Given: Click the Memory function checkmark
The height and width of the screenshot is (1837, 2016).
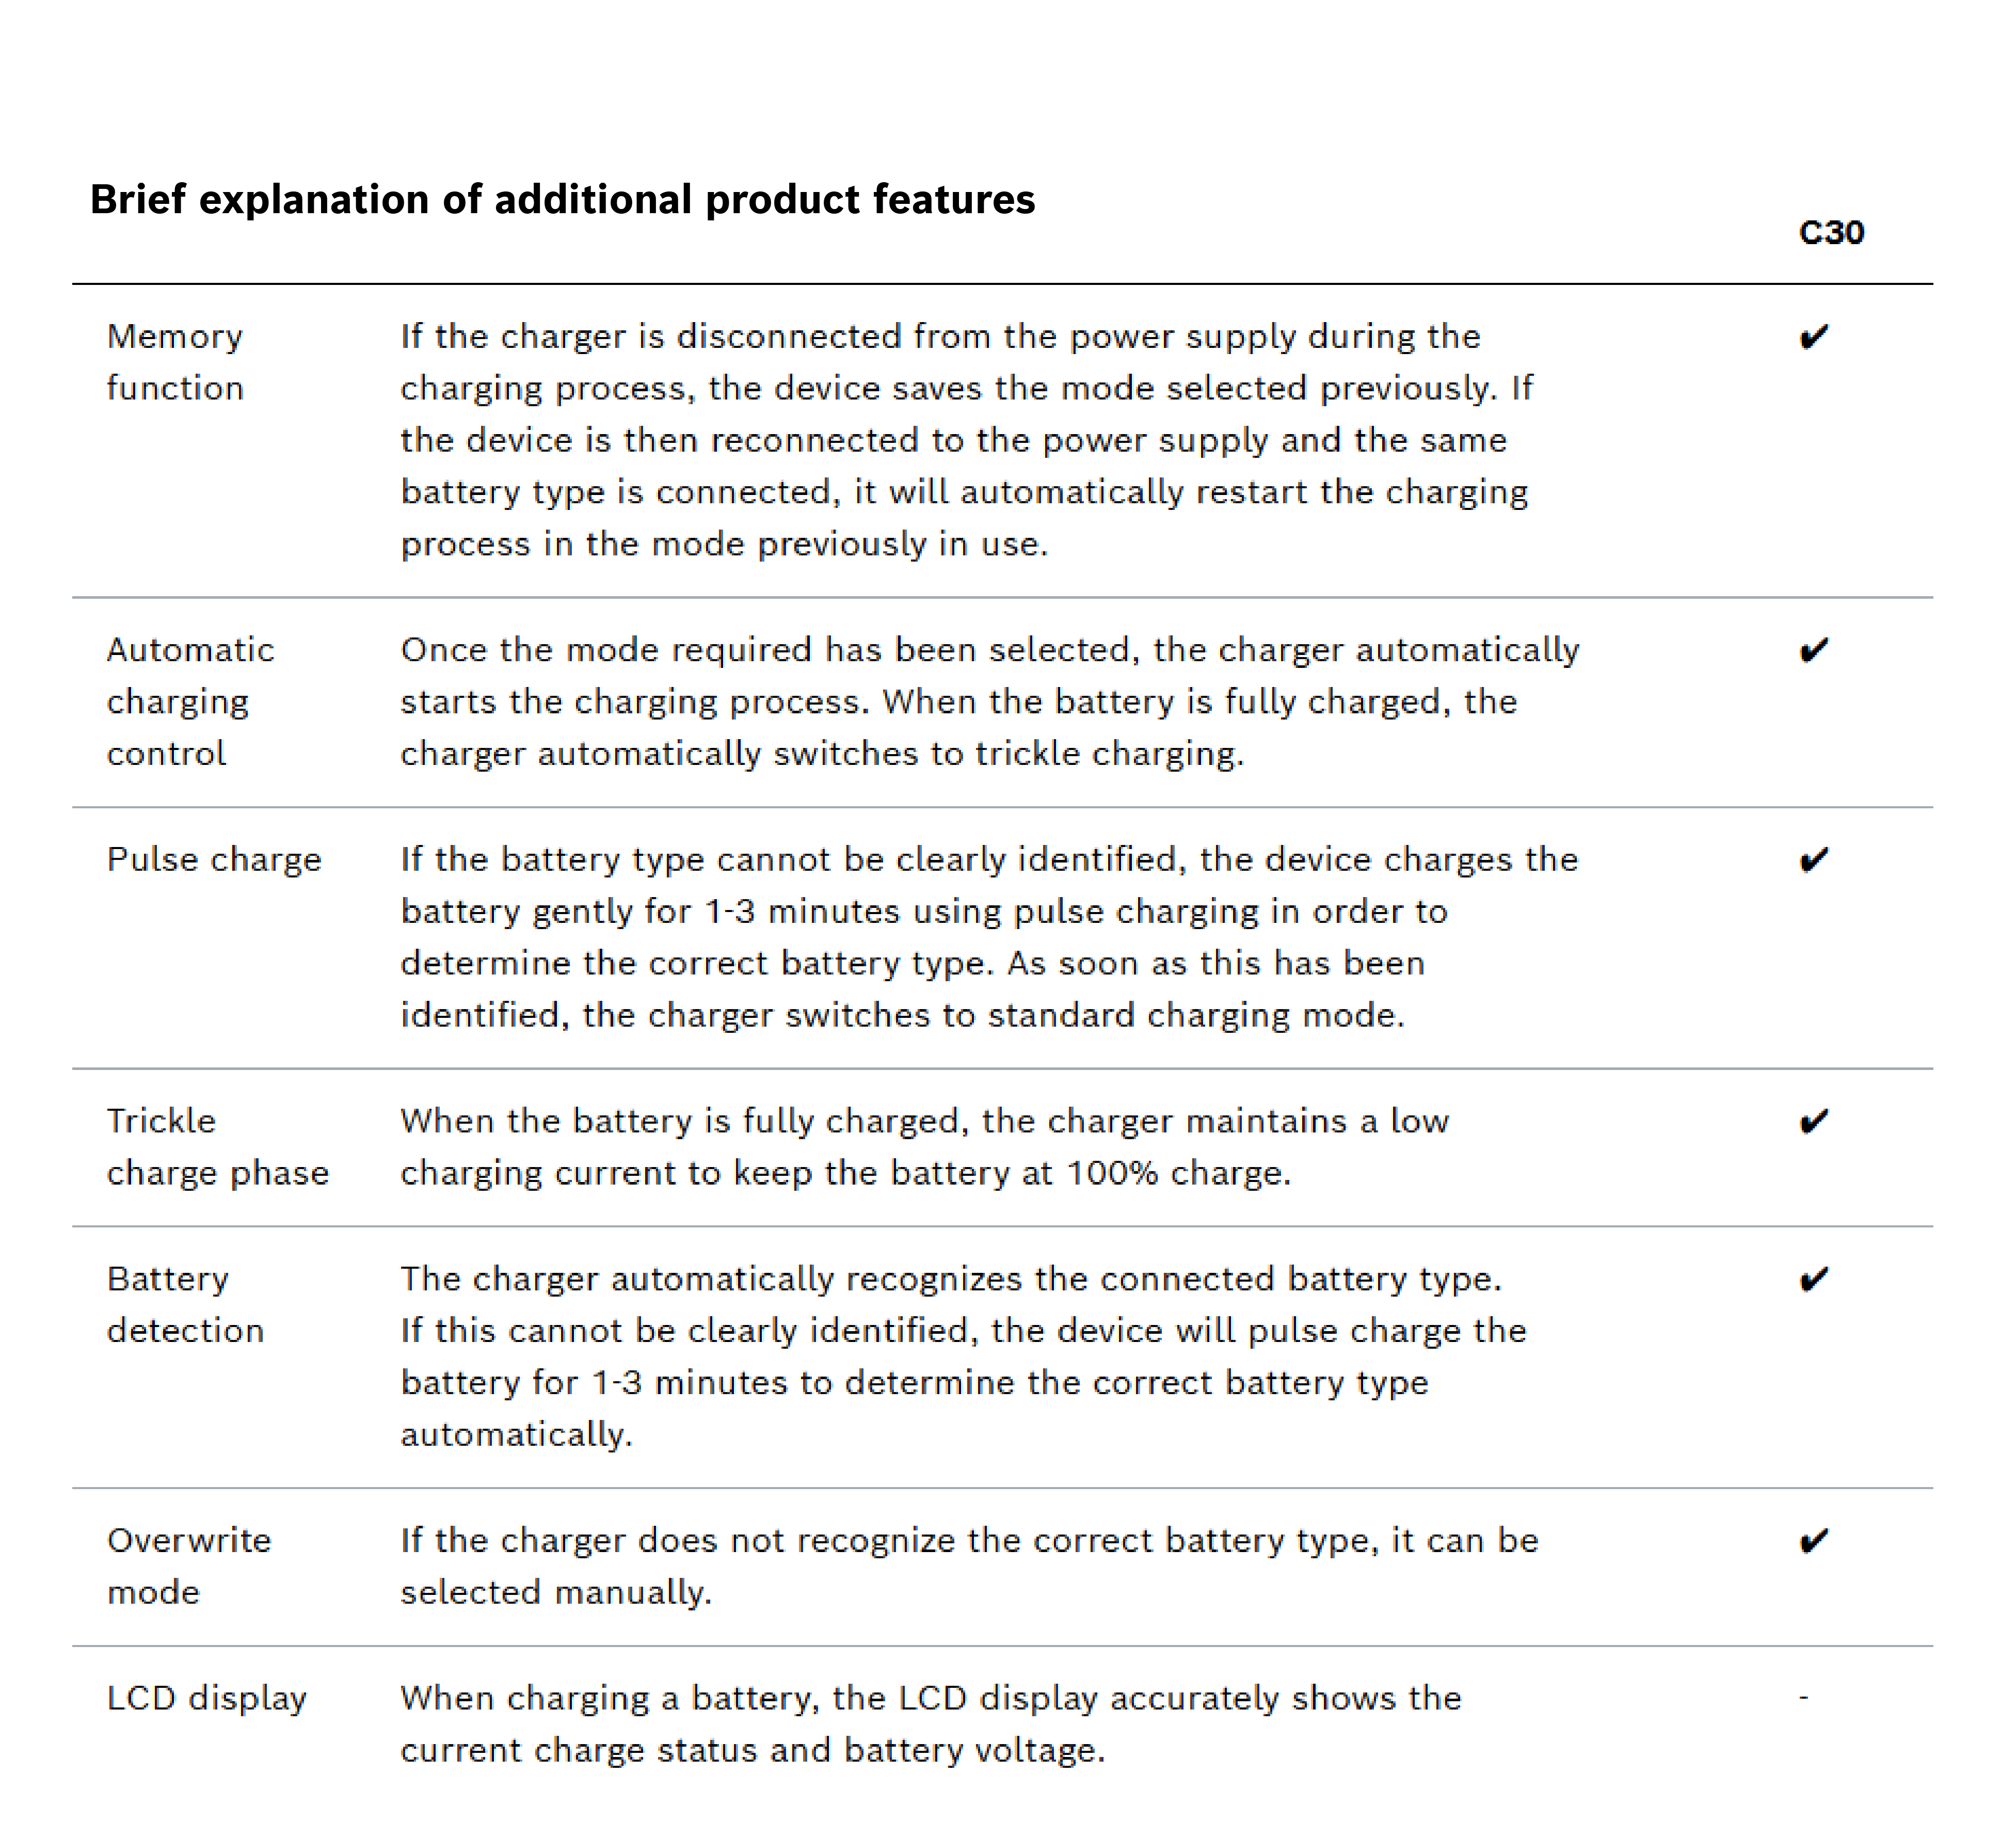Looking at the screenshot, I should (1813, 337).
